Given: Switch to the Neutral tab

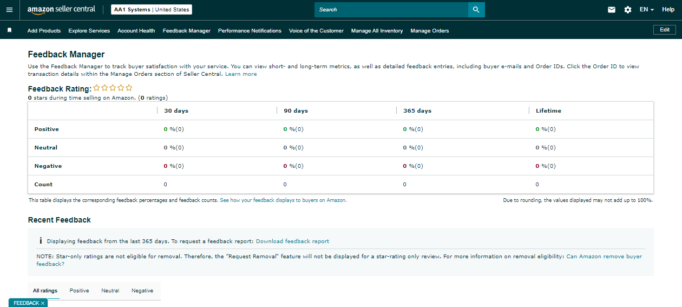Looking at the screenshot, I should coord(110,291).
